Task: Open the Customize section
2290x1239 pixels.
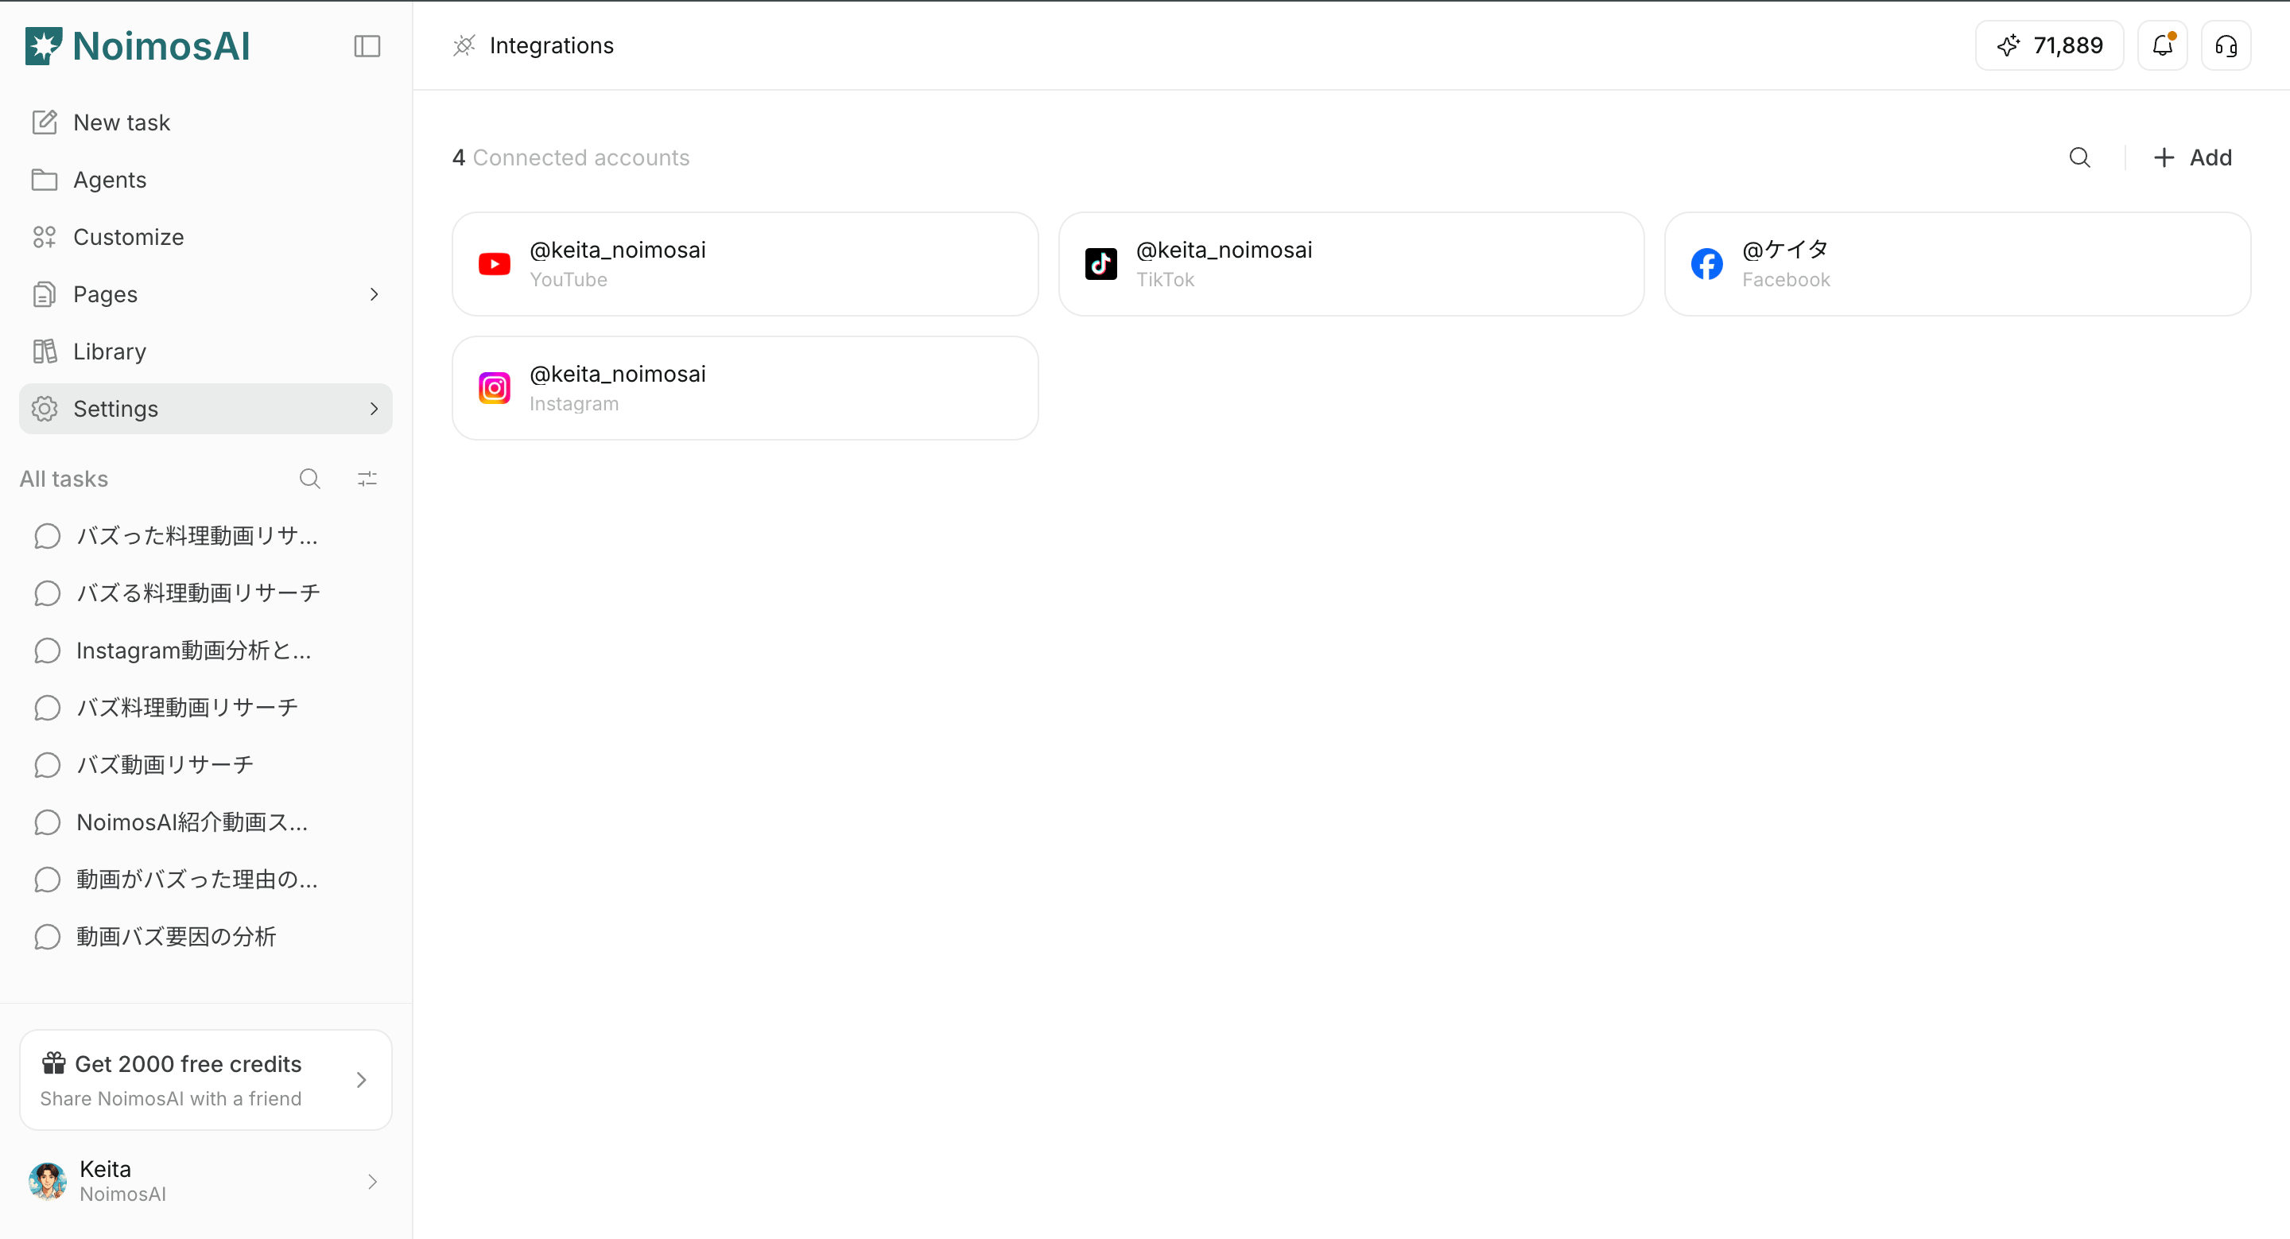Action: coord(205,237)
